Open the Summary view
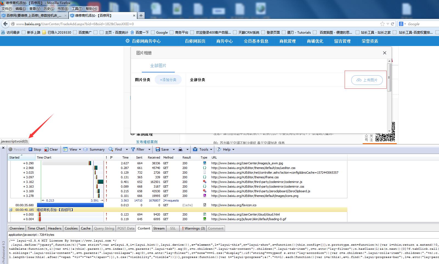This screenshot has height=264, width=439. [x=85, y=150]
